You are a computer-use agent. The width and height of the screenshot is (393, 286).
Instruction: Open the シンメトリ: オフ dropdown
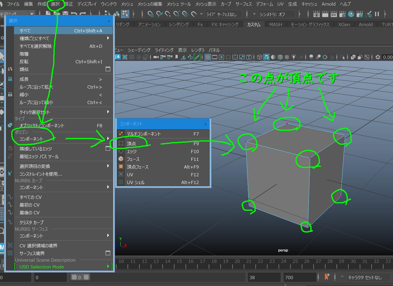coord(276,14)
